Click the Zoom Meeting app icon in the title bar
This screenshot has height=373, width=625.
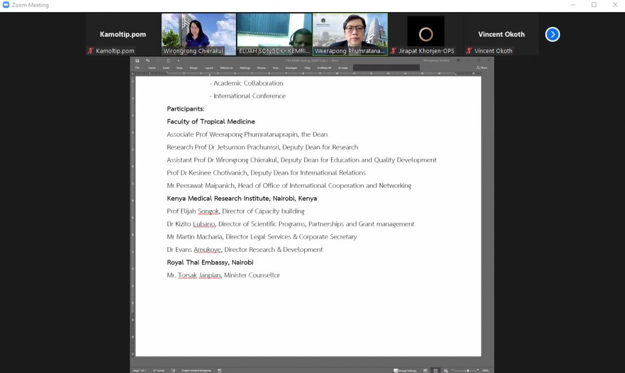[x=6, y=5]
